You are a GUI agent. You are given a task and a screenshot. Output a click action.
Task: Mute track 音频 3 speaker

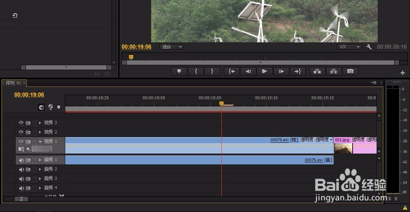pos(21,179)
